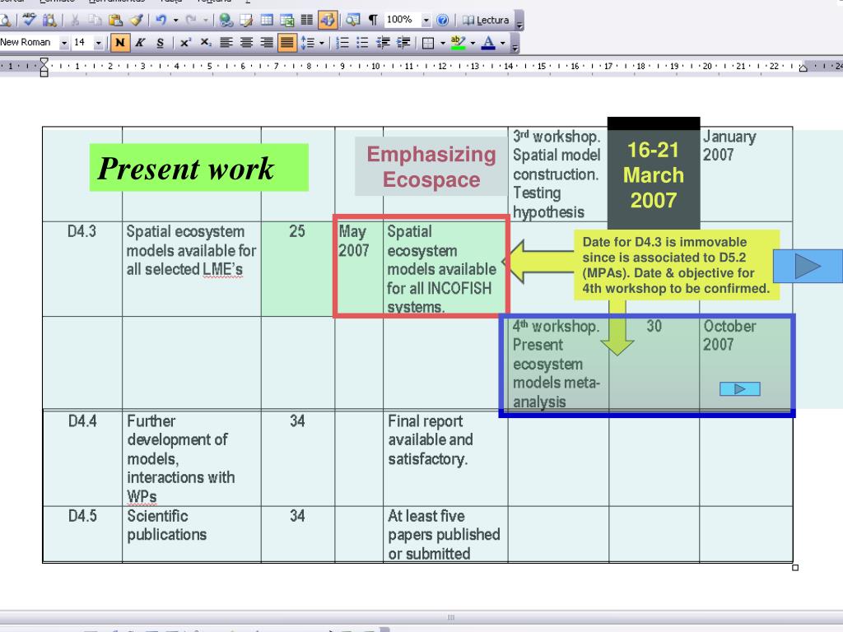The width and height of the screenshot is (843, 632).
Task: Toggle underline formatting (S button)
Action: (161, 43)
